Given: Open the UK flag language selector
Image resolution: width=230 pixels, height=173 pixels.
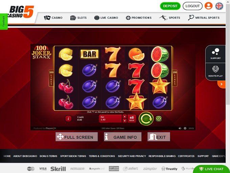Looking at the screenshot, I should click(219, 6).
